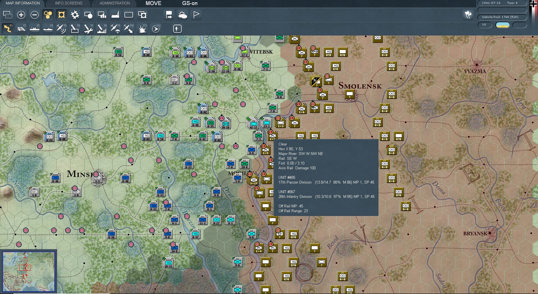Click the German cross flag at top right
Viewport: 538px width, 294px height.
533,4
